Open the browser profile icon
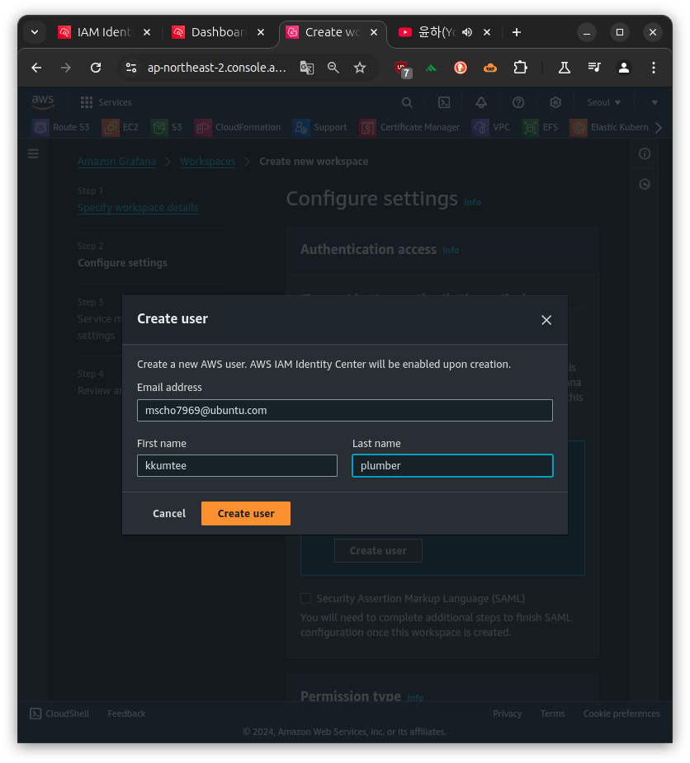The width and height of the screenshot is (690, 763). point(624,68)
